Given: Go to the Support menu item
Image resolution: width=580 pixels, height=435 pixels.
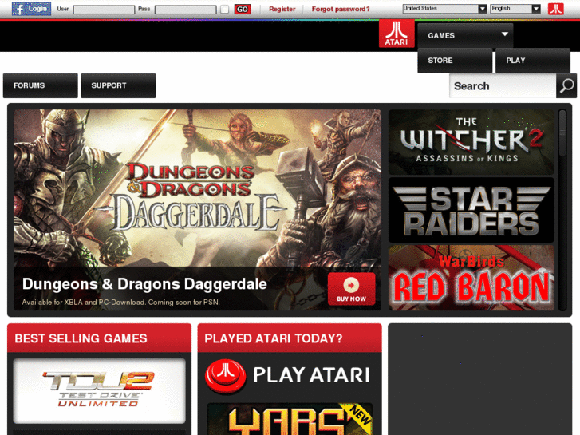Looking at the screenshot, I should tap(118, 85).
